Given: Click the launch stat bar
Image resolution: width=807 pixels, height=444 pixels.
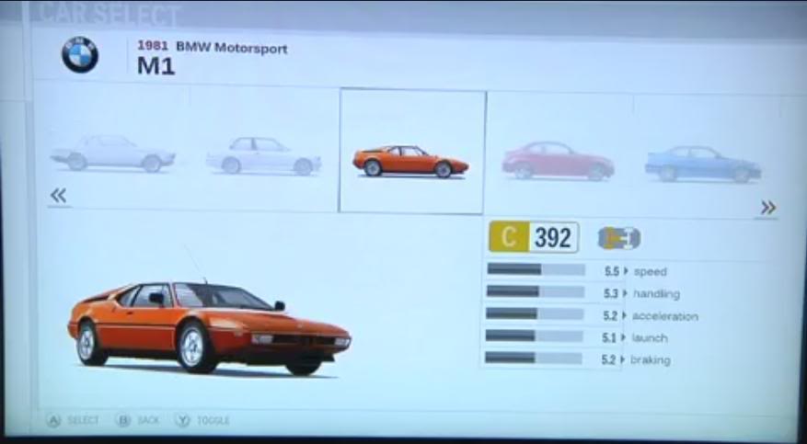Looking at the screenshot, I should click(535, 336).
